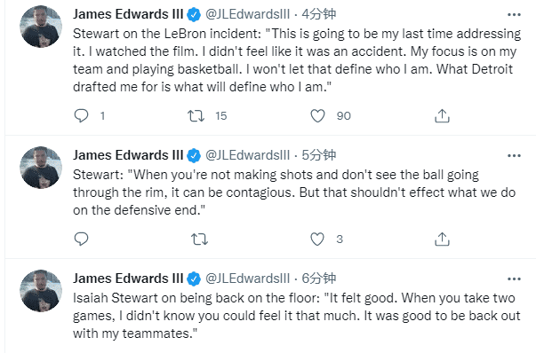Click the avatar on the second tweet
The width and height of the screenshot is (536, 353).
point(41,168)
